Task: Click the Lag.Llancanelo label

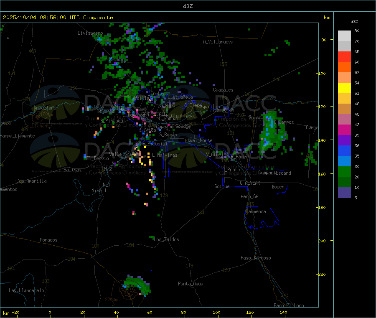Action: click(26, 290)
